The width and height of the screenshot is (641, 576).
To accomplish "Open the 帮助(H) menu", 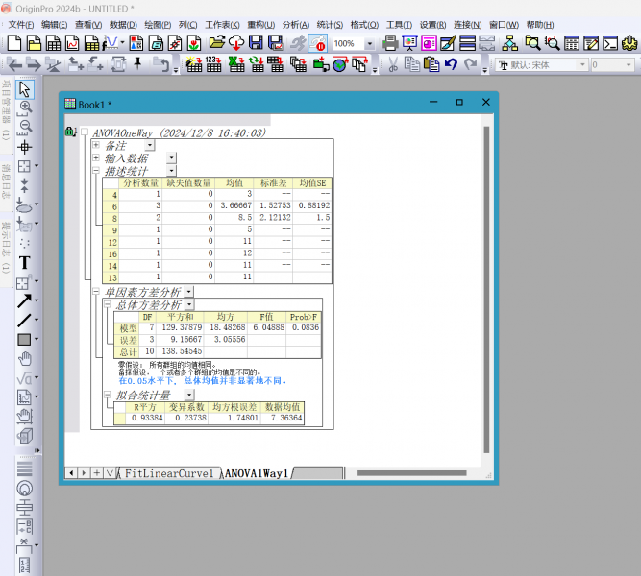I will 540,25.
